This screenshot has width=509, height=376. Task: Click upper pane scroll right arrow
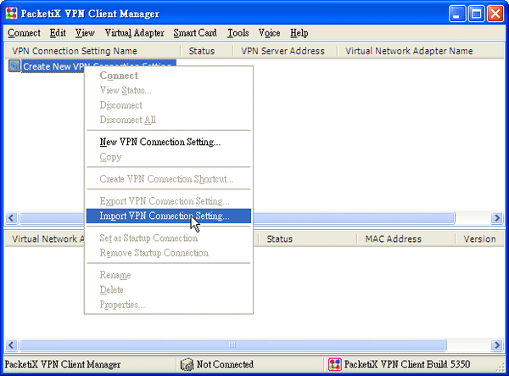[x=497, y=218]
